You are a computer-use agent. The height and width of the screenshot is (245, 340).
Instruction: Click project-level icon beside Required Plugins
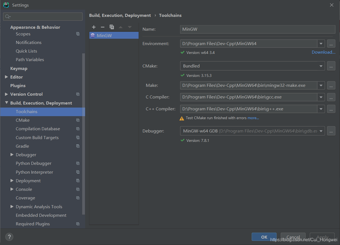(78, 224)
